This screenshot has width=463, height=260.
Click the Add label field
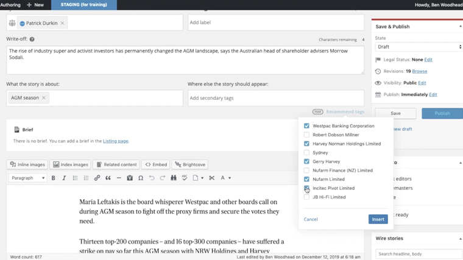point(276,23)
